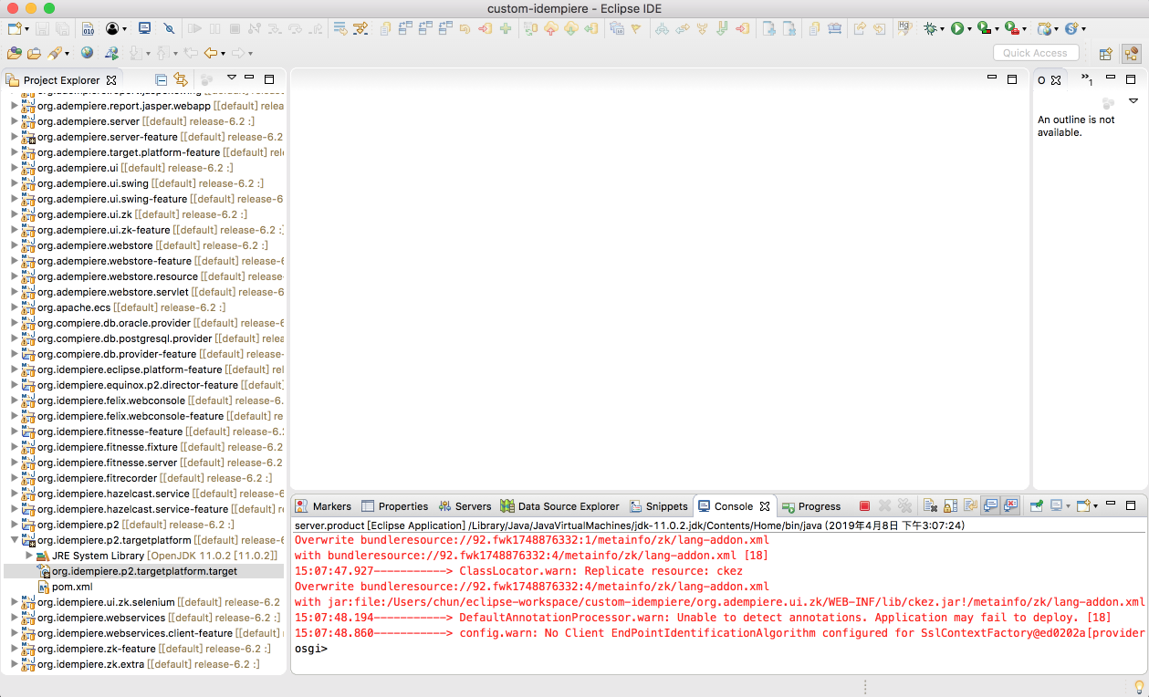This screenshot has height=697, width=1149.
Task: Open the New wizard dropdown arrow
Action: (27, 29)
